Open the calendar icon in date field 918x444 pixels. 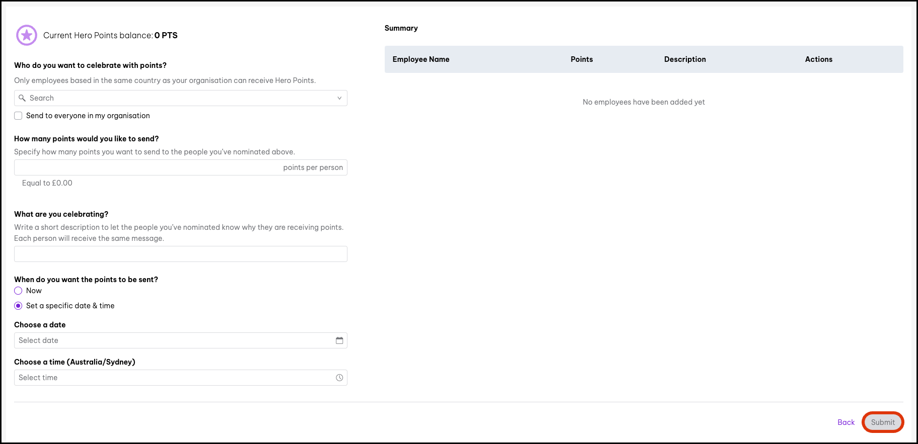(339, 340)
